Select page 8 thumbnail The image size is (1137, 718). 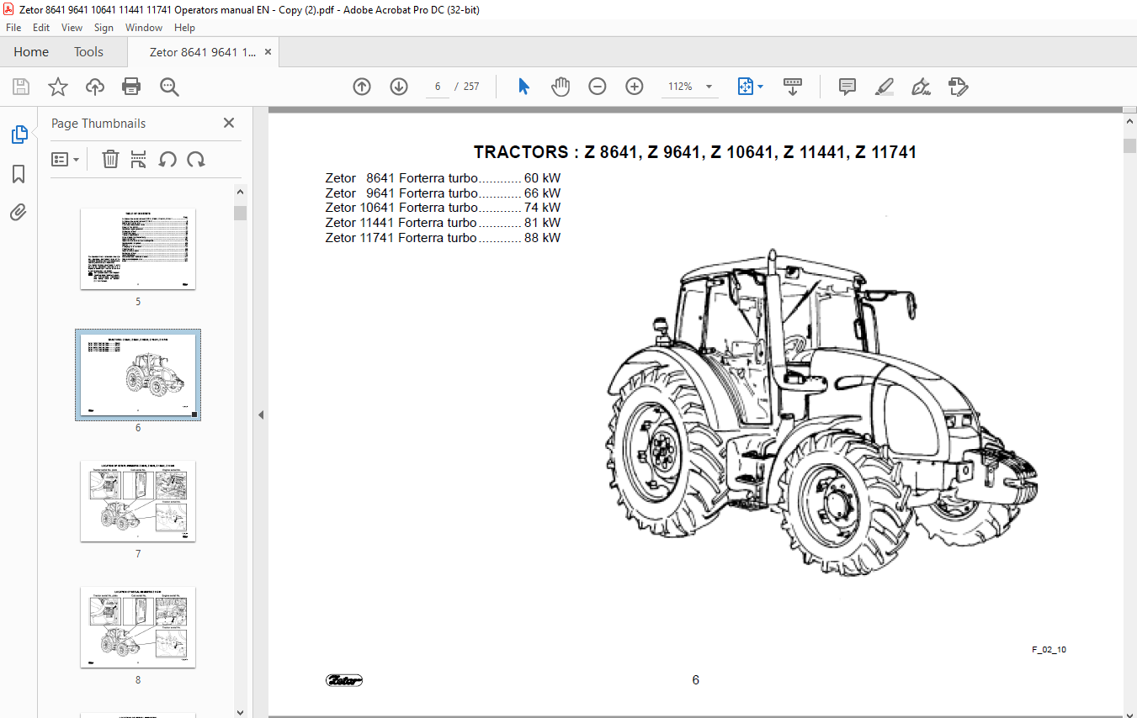tap(138, 627)
